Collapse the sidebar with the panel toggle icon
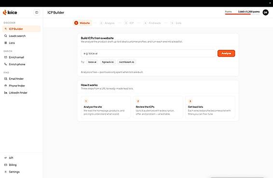 [x=37, y=13]
